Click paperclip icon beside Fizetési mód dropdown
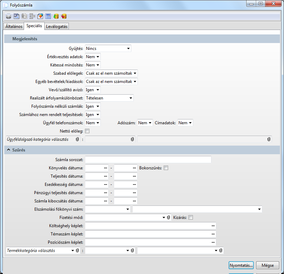This screenshot has width=284, height=274. tap(168, 218)
